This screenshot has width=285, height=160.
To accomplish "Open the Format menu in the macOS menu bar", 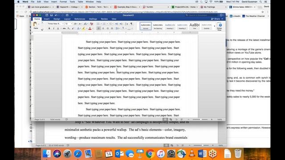I will [x=63, y=2].
